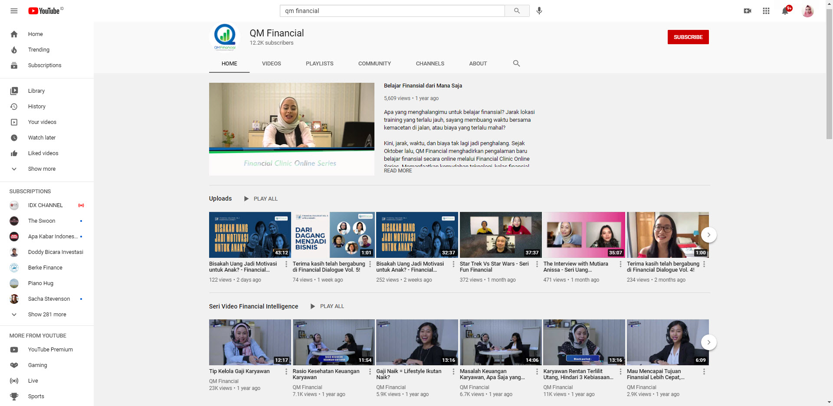
Task: Show next Financial Intelligence series videos
Action: [x=708, y=342]
